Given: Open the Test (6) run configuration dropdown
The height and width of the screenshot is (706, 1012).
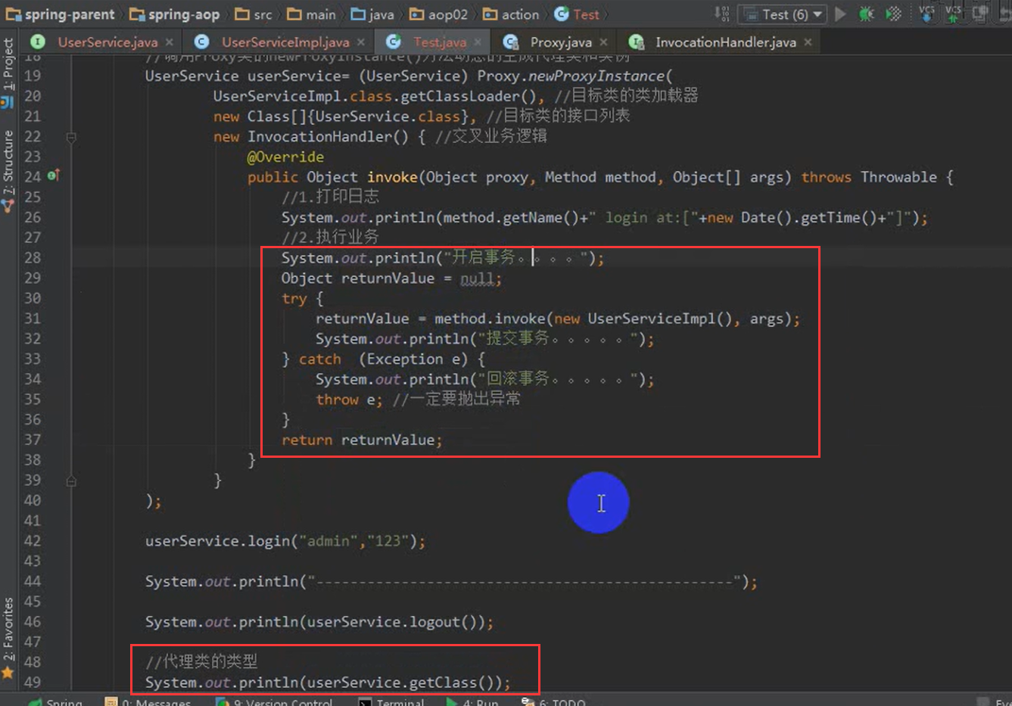Looking at the screenshot, I should coord(784,14).
